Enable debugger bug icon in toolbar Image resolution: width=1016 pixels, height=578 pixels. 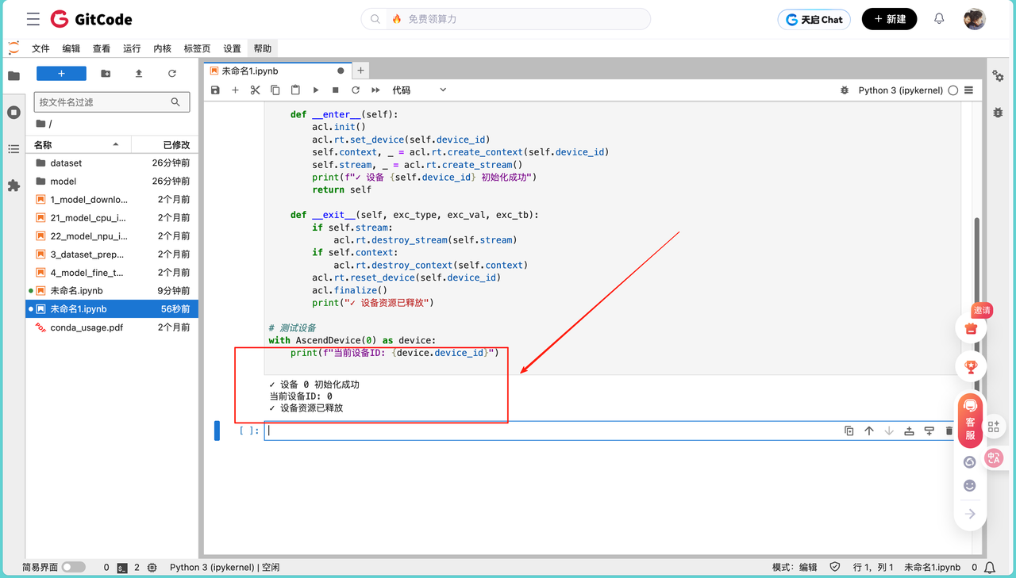(845, 90)
